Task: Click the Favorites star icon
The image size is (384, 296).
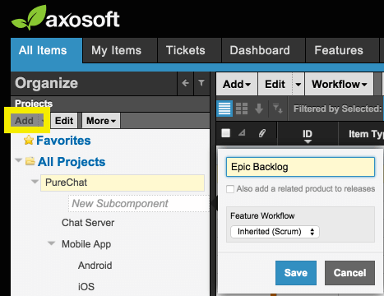Action: tap(29, 141)
